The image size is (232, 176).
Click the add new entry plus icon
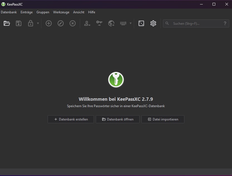(x=48, y=23)
